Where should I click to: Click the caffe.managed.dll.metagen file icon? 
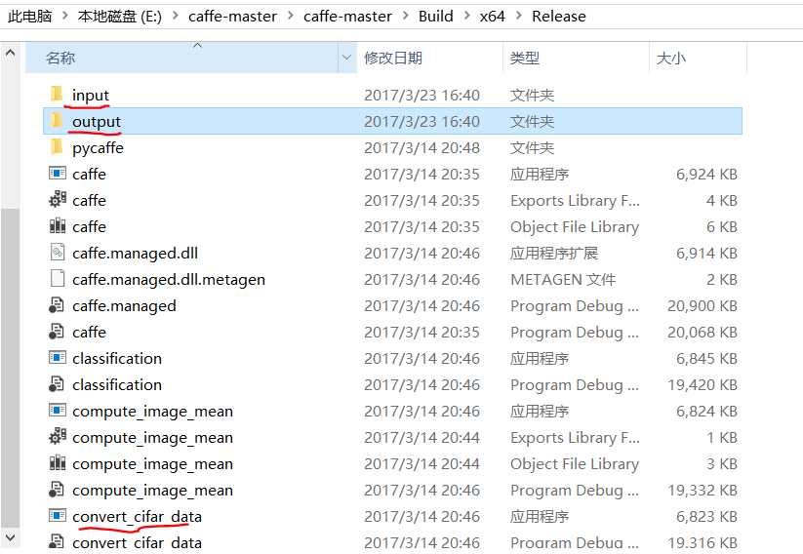click(x=58, y=279)
